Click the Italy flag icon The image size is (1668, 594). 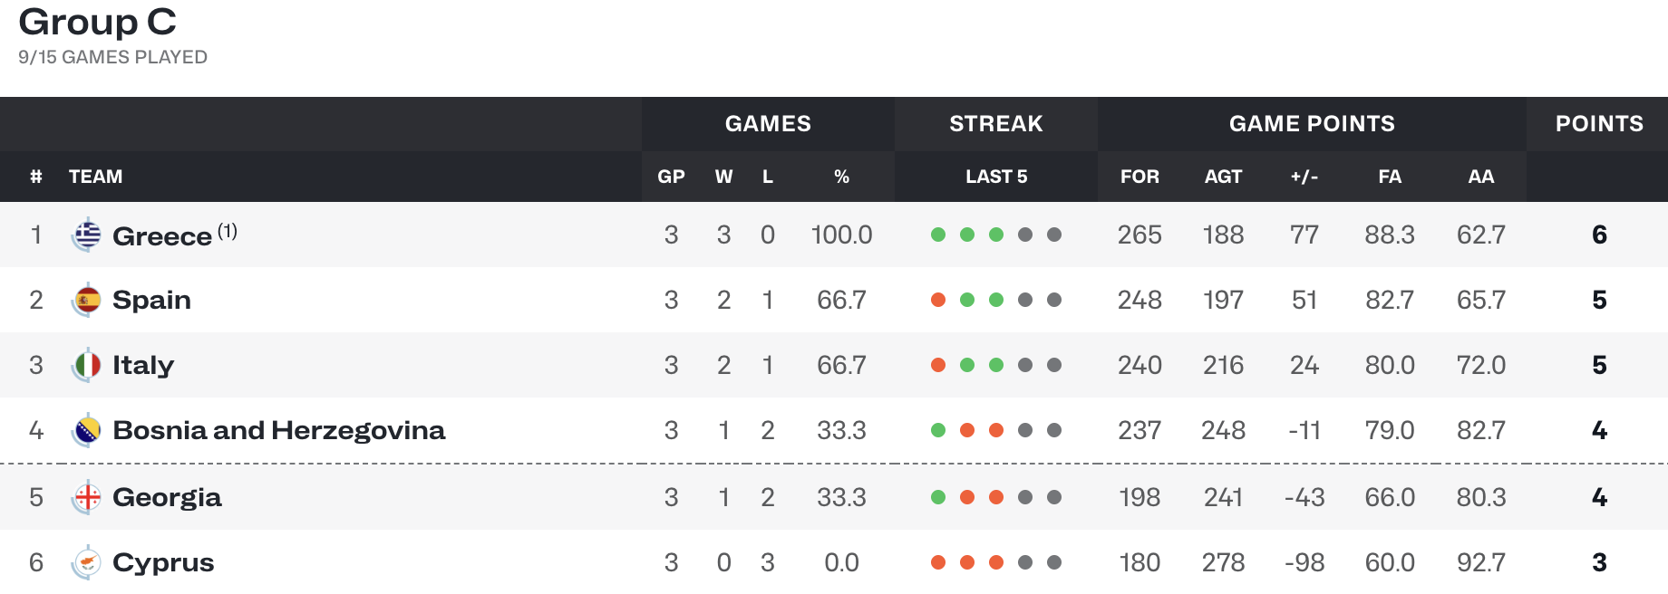87,366
